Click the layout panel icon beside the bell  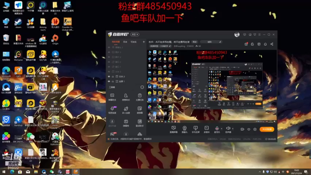[x=259, y=44]
